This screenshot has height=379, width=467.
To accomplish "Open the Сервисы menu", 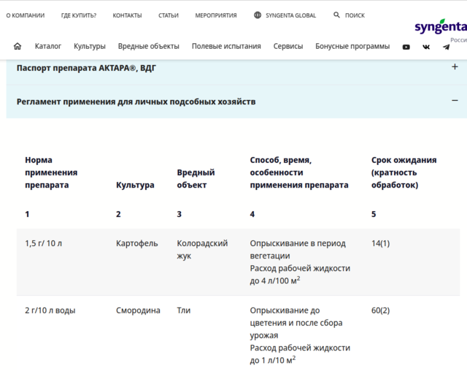I will [288, 46].
